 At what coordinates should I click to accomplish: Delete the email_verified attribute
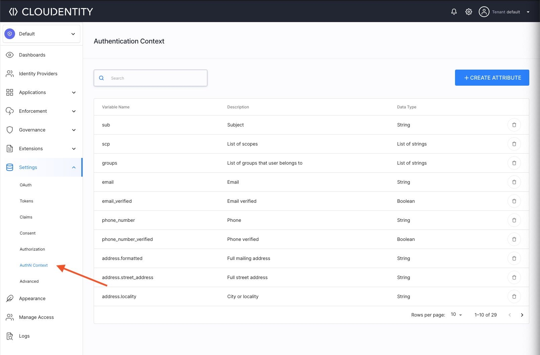coord(514,201)
